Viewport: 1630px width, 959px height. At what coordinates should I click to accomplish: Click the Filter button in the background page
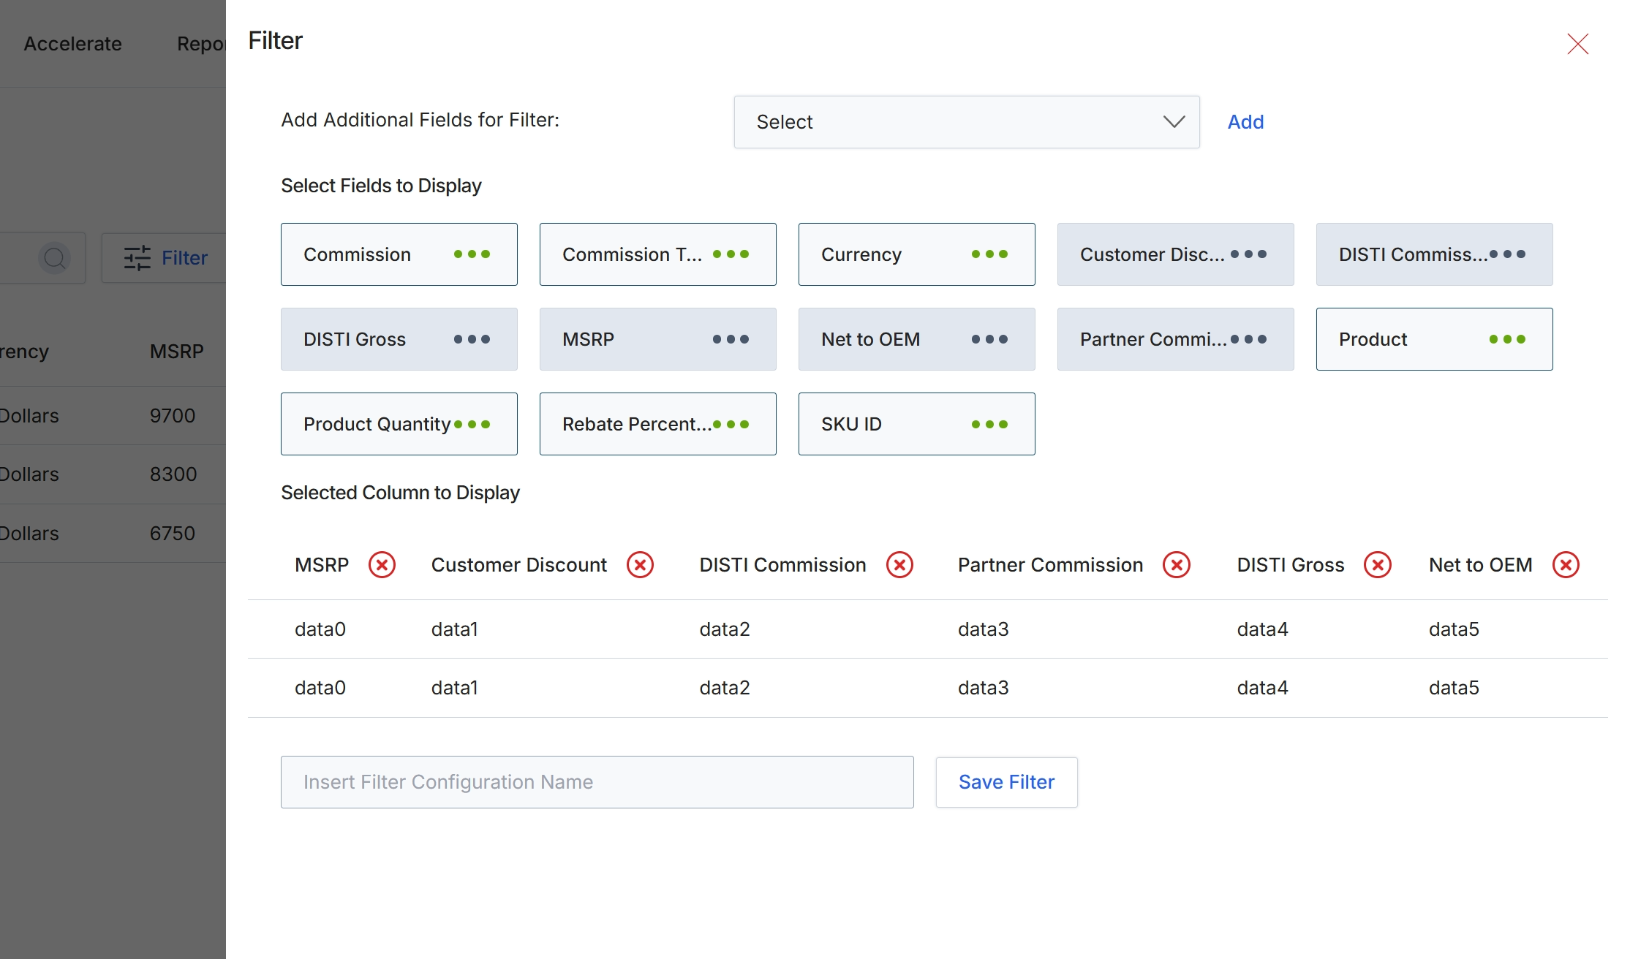(x=165, y=258)
